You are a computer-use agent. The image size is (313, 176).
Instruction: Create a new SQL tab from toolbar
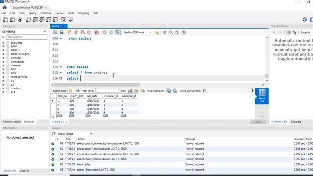(5, 20)
